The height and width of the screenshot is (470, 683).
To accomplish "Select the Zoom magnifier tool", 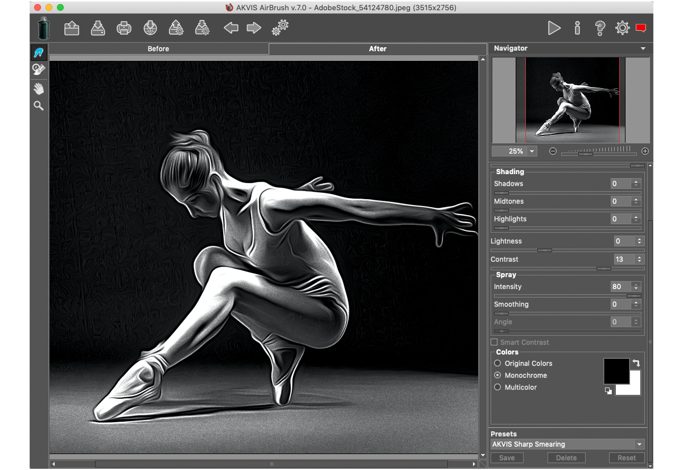I will tap(39, 106).
